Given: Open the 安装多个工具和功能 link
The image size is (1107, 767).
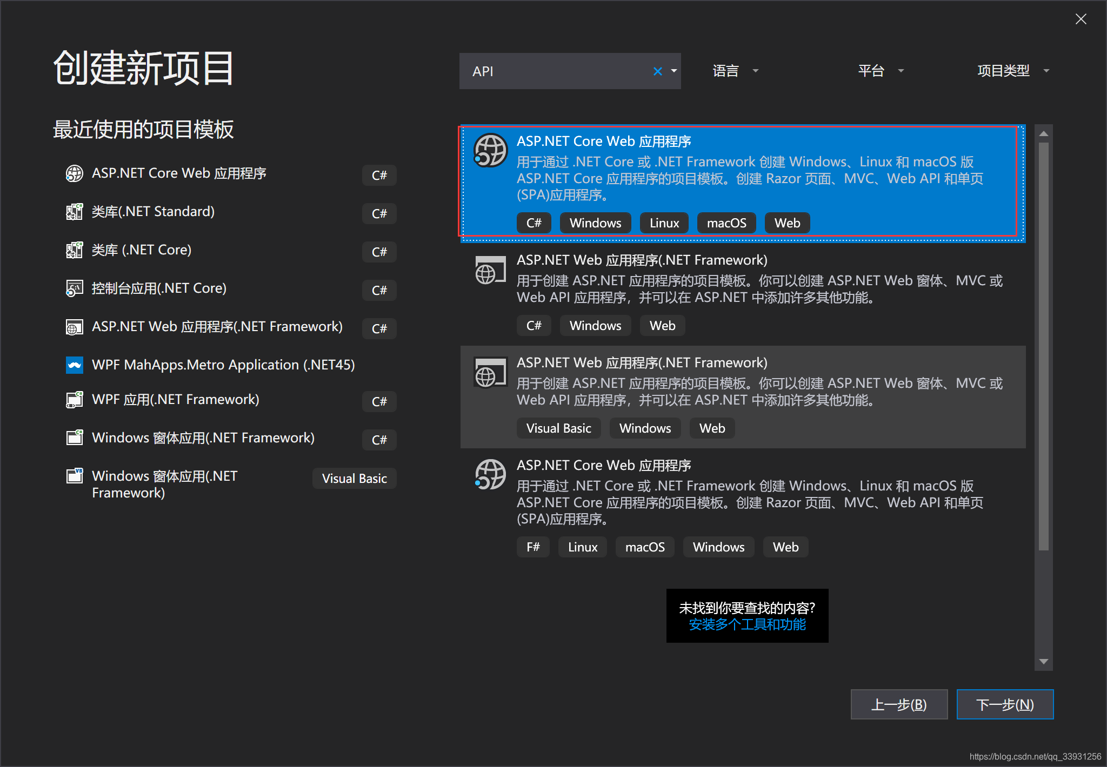Looking at the screenshot, I should tap(747, 625).
